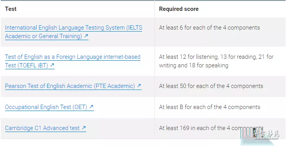Click the external-link arrow beside TOEFL iBT
Viewport: 286px width, 146px height.
click(x=52, y=65)
